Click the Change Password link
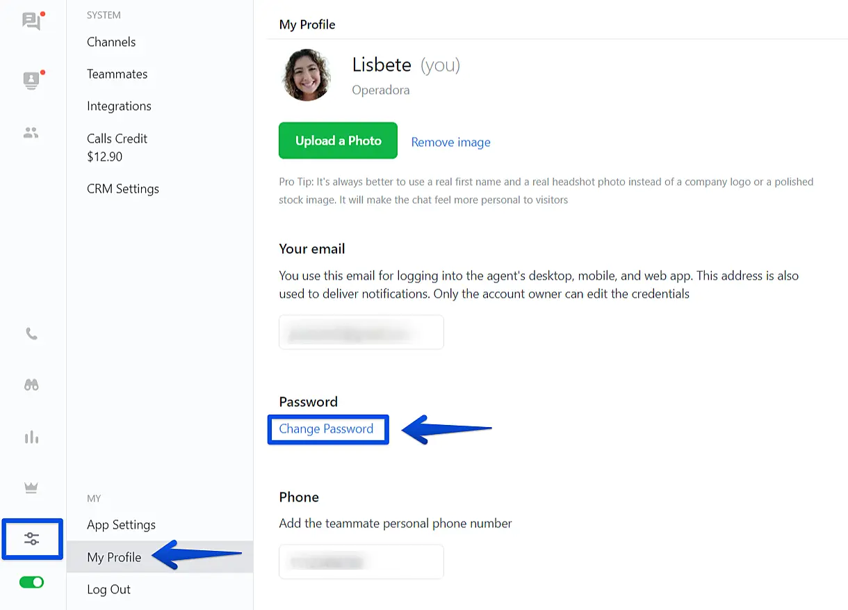Image resolution: width=848 pixels, height=610 pixels. 326,428
